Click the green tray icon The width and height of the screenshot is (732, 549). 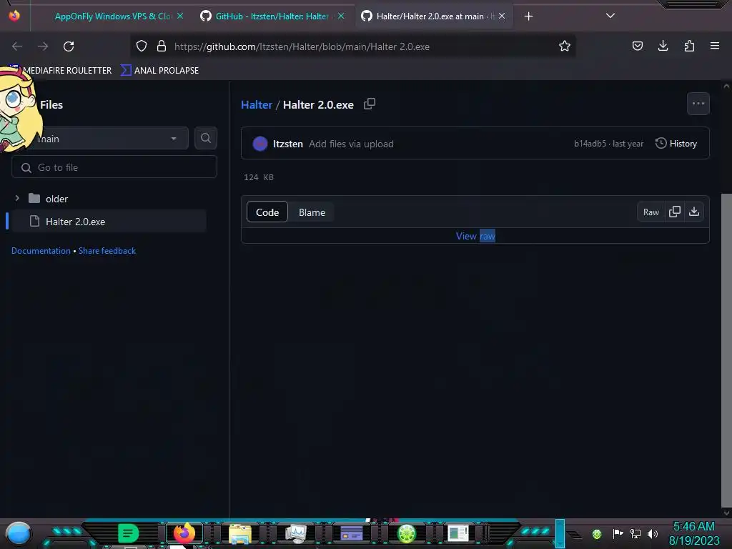[597, 533]
